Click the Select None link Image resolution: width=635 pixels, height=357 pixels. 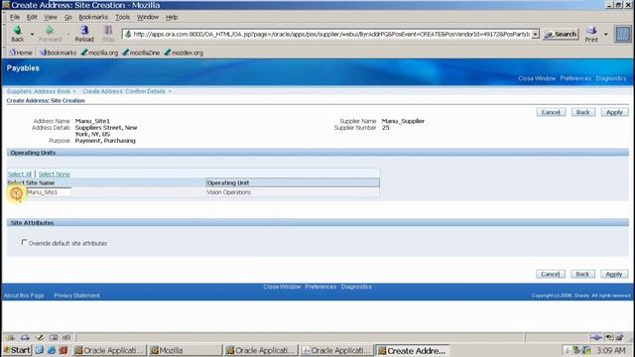[x=54, y=175]
